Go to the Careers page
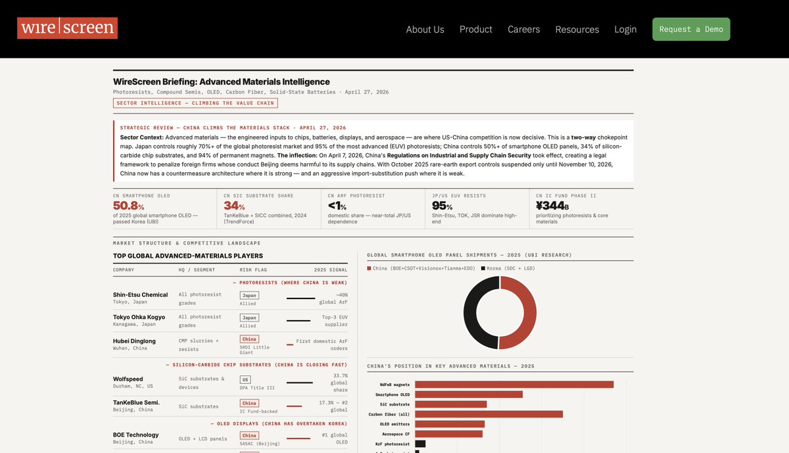Viewport: 789px width, 453px height. tap(523, 30)
